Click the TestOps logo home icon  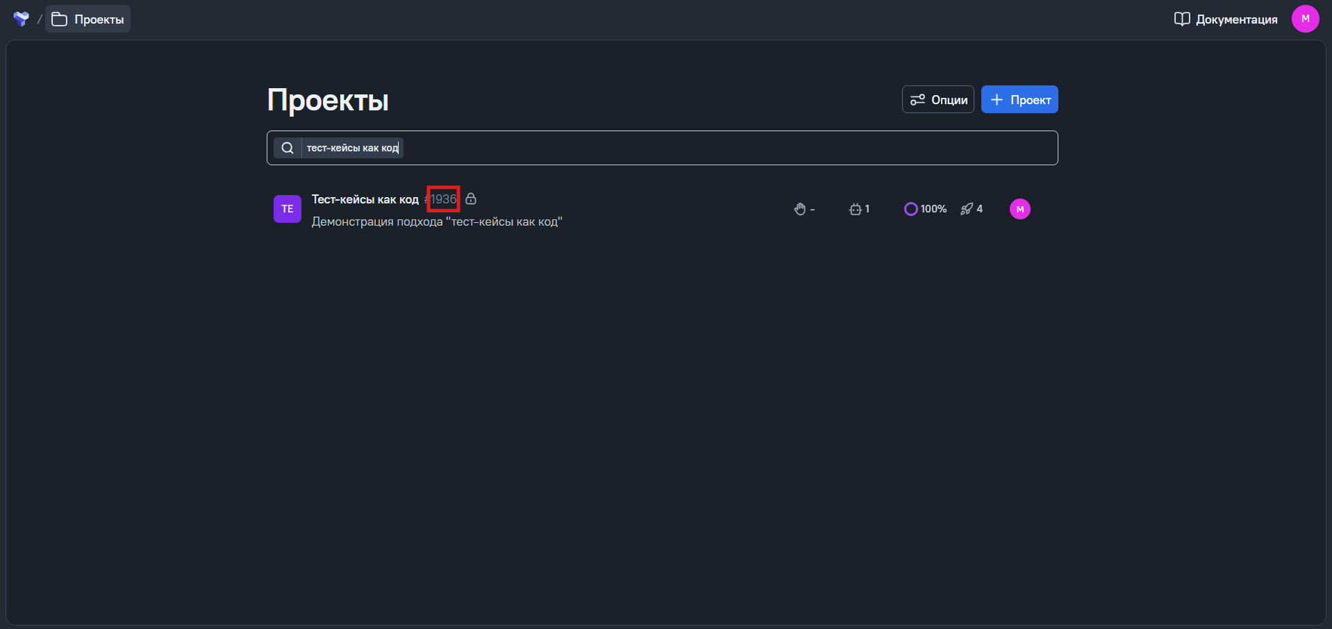coord(21,19)
